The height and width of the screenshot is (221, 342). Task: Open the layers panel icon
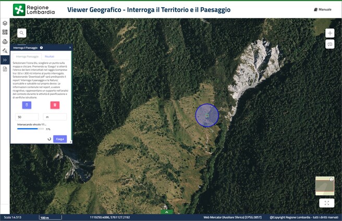[5, 23]
